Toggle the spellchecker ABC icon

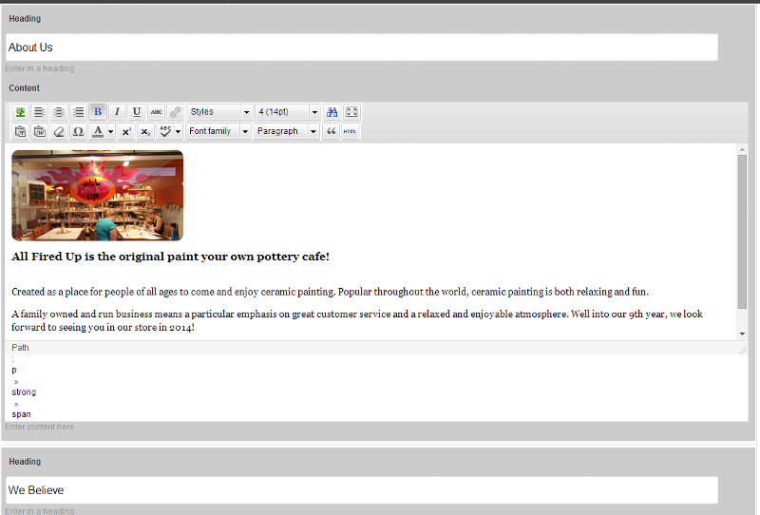click(x=165, y=131)
